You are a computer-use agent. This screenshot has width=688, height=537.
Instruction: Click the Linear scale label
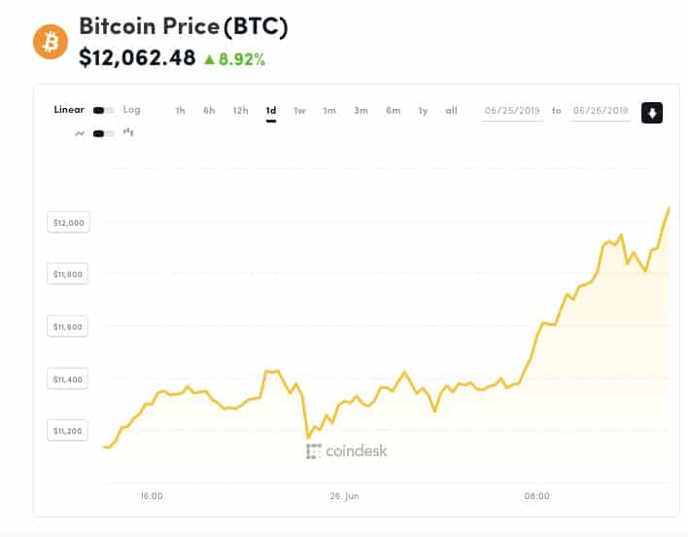(x=69, y=110)
